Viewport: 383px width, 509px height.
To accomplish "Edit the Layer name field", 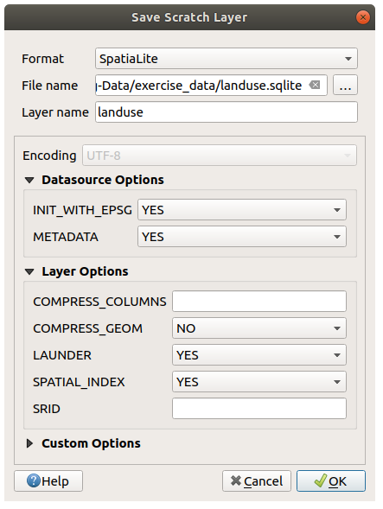I will [x=227, y=112].
